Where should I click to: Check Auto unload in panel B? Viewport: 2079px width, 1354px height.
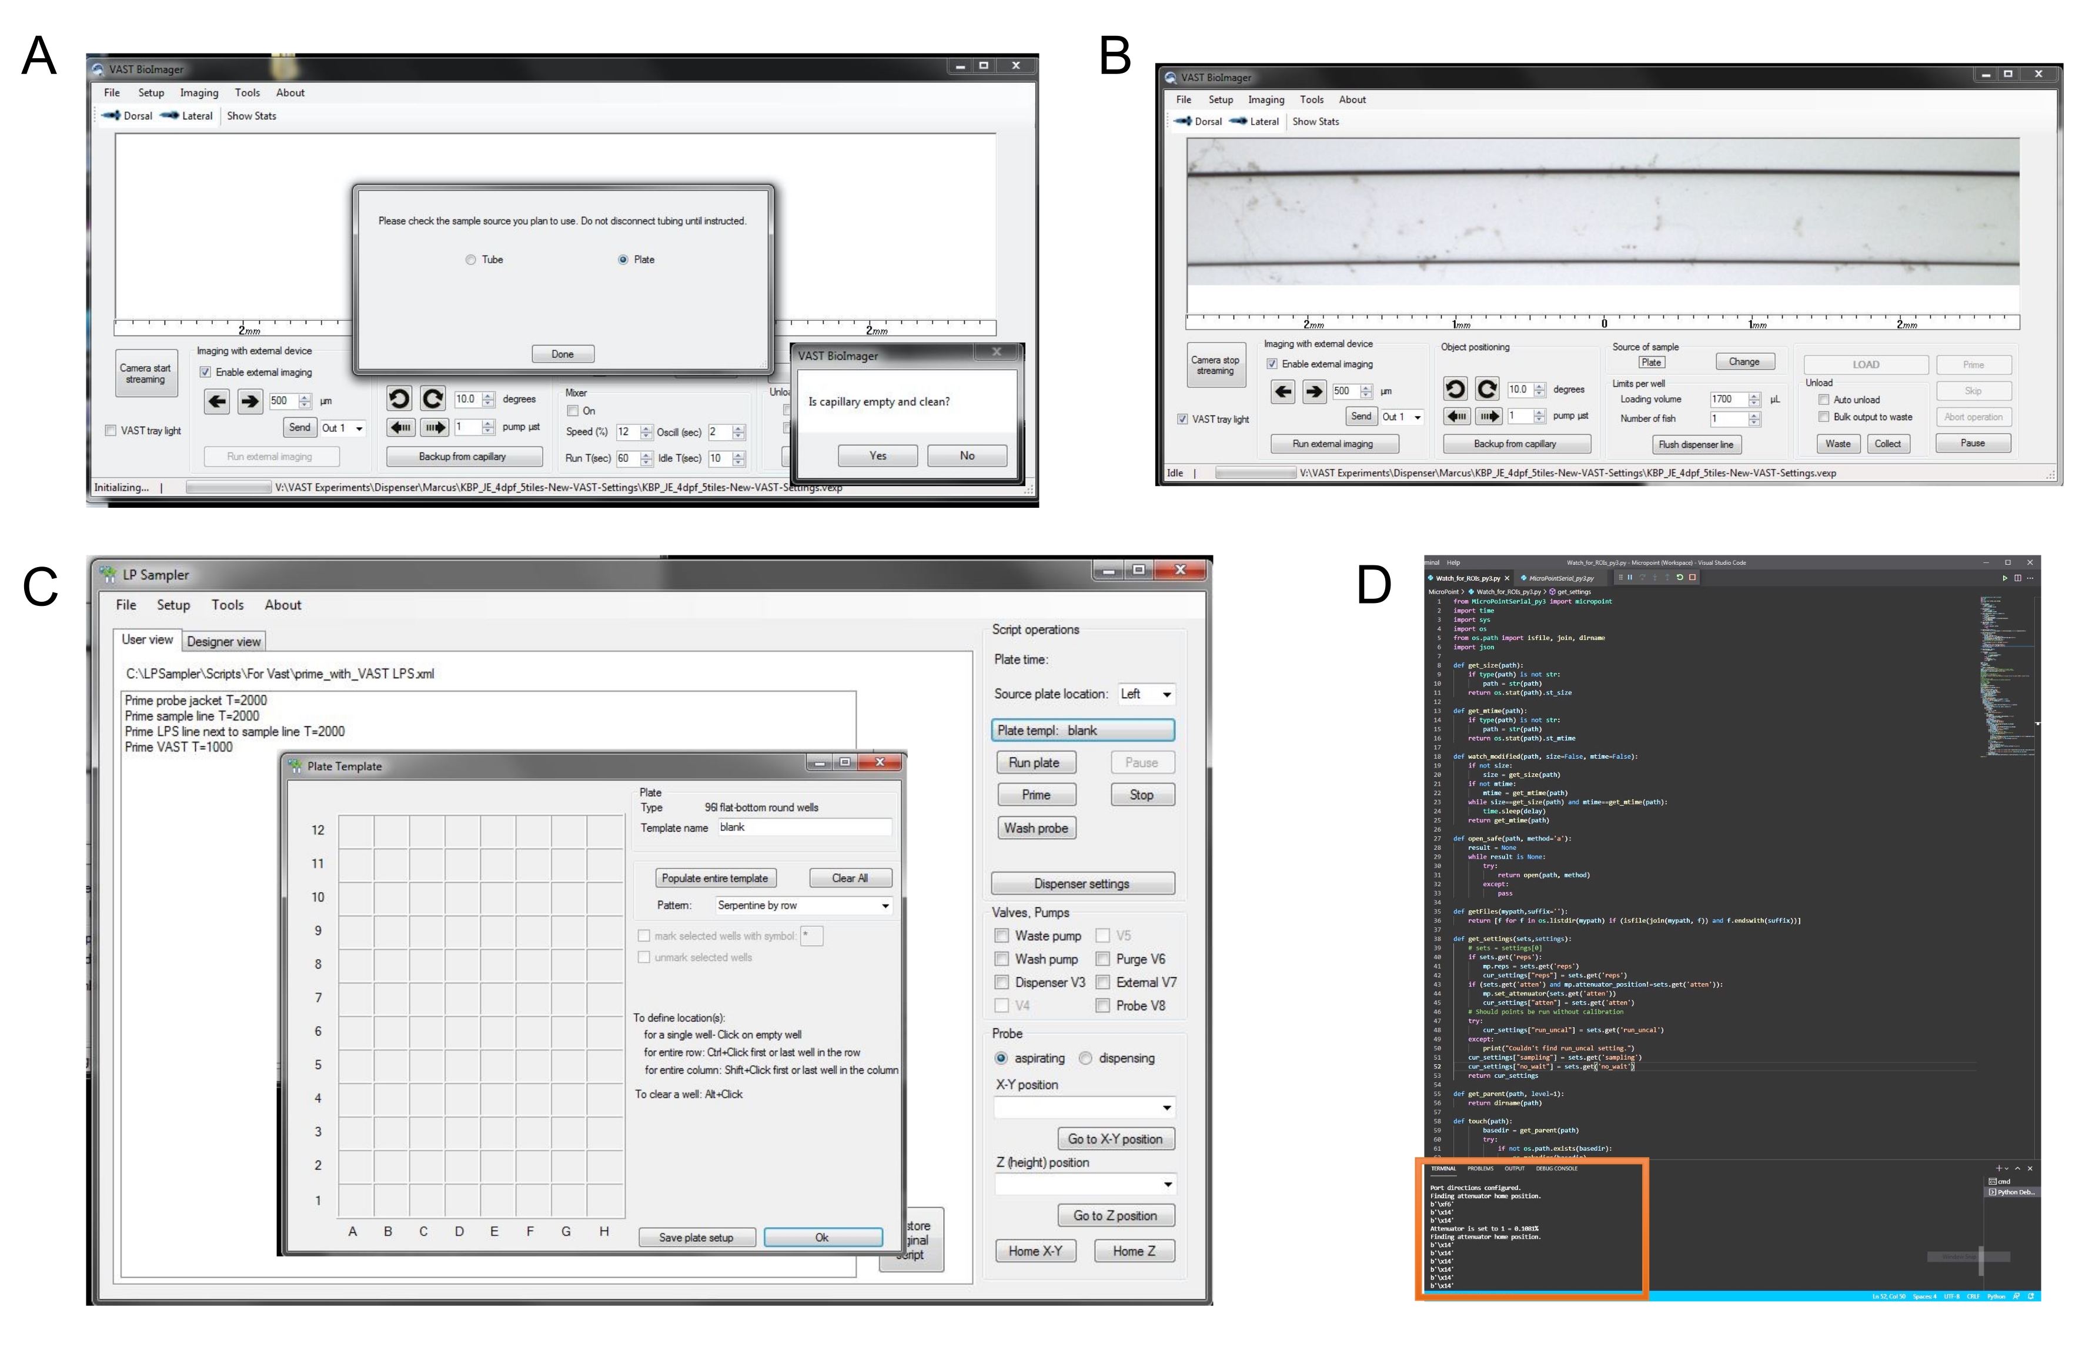(x=1824, y=400)
